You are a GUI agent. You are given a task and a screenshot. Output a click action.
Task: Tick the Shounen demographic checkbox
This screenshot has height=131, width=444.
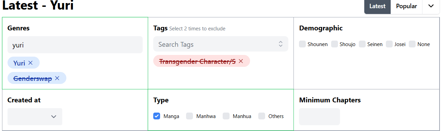pyautogui.click(x=302, y=44)
